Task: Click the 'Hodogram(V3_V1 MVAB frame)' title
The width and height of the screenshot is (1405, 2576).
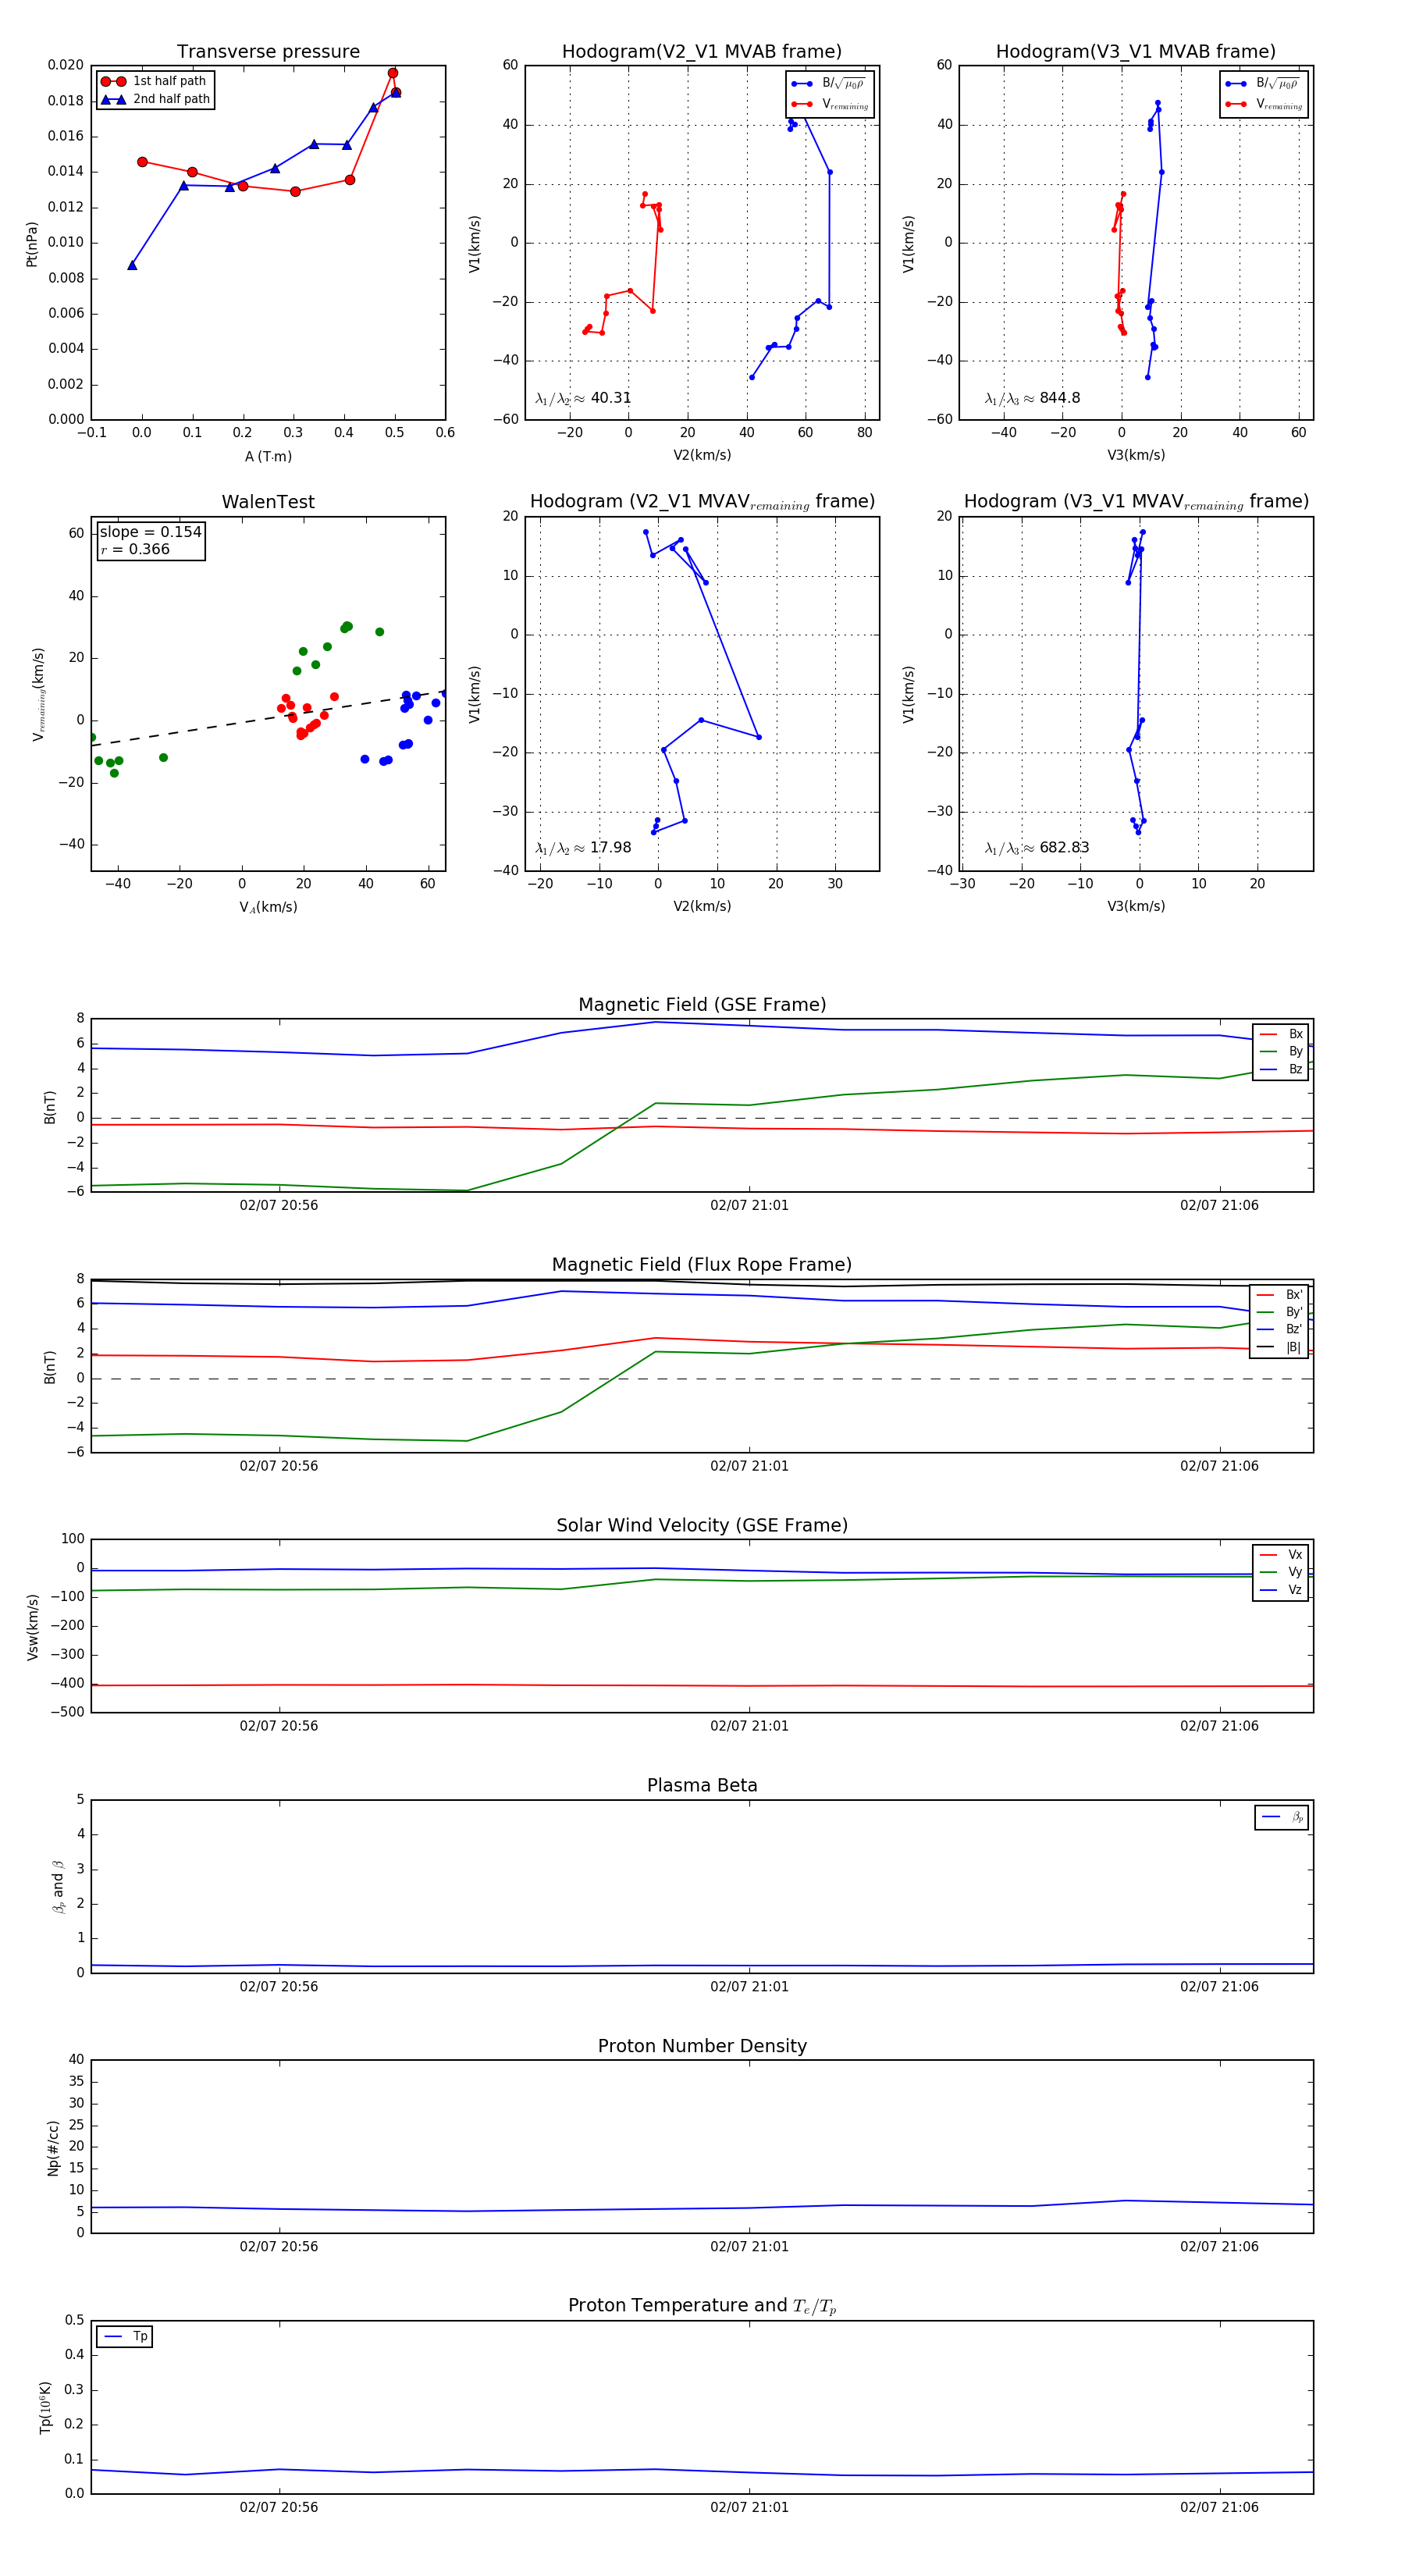Action: click(1135, 52)
